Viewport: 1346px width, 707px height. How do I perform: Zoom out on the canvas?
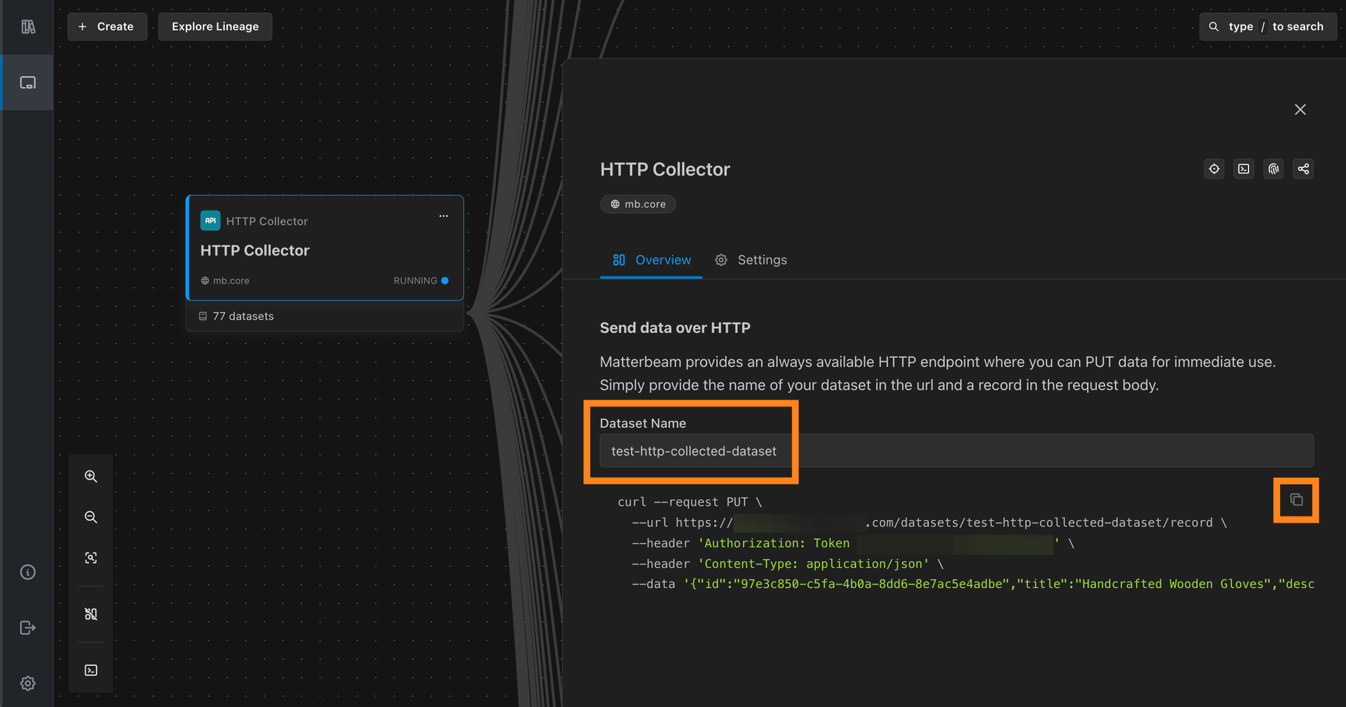[x=91, y=517]
